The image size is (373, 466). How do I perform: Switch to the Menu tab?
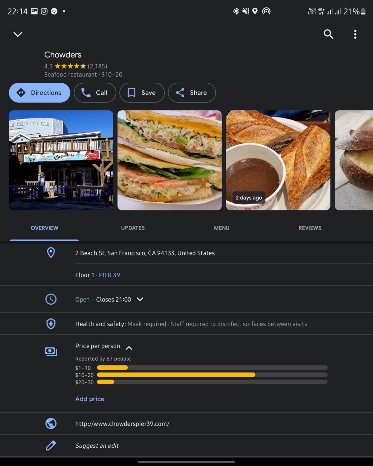pos(221,228)
